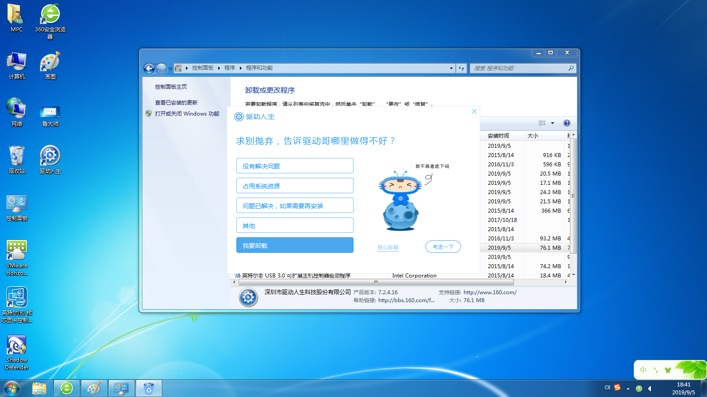Close the 驱动人生 uninstall dialog

[474, 112]
